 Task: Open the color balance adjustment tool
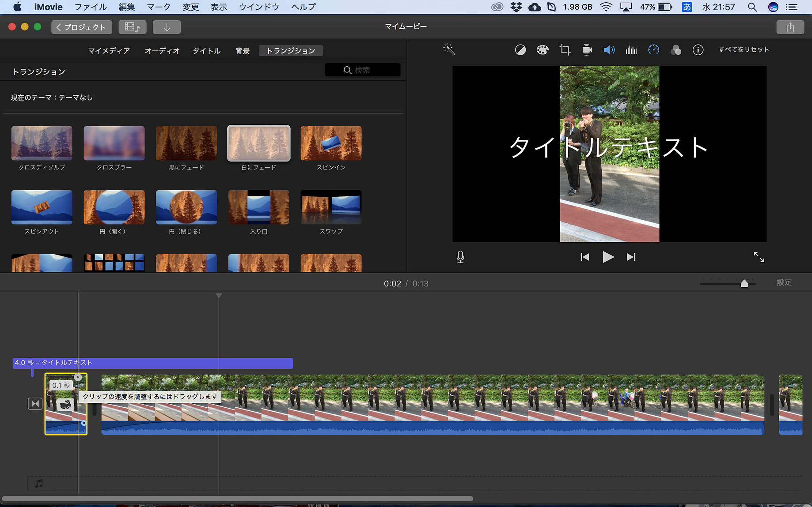tap(520, 50)
